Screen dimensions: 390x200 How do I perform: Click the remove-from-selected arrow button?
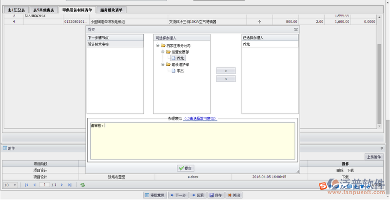coord(226,79)
